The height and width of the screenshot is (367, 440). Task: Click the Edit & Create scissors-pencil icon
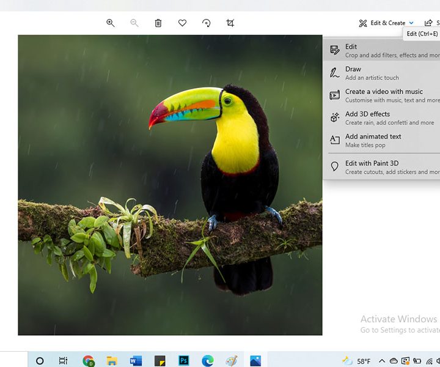[363, 23]
